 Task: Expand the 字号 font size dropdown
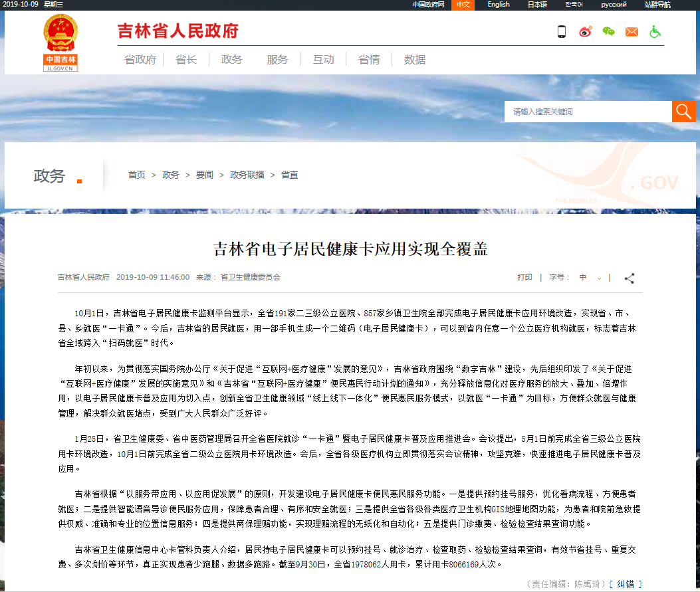pyautogui.click(x=590, y=278)
